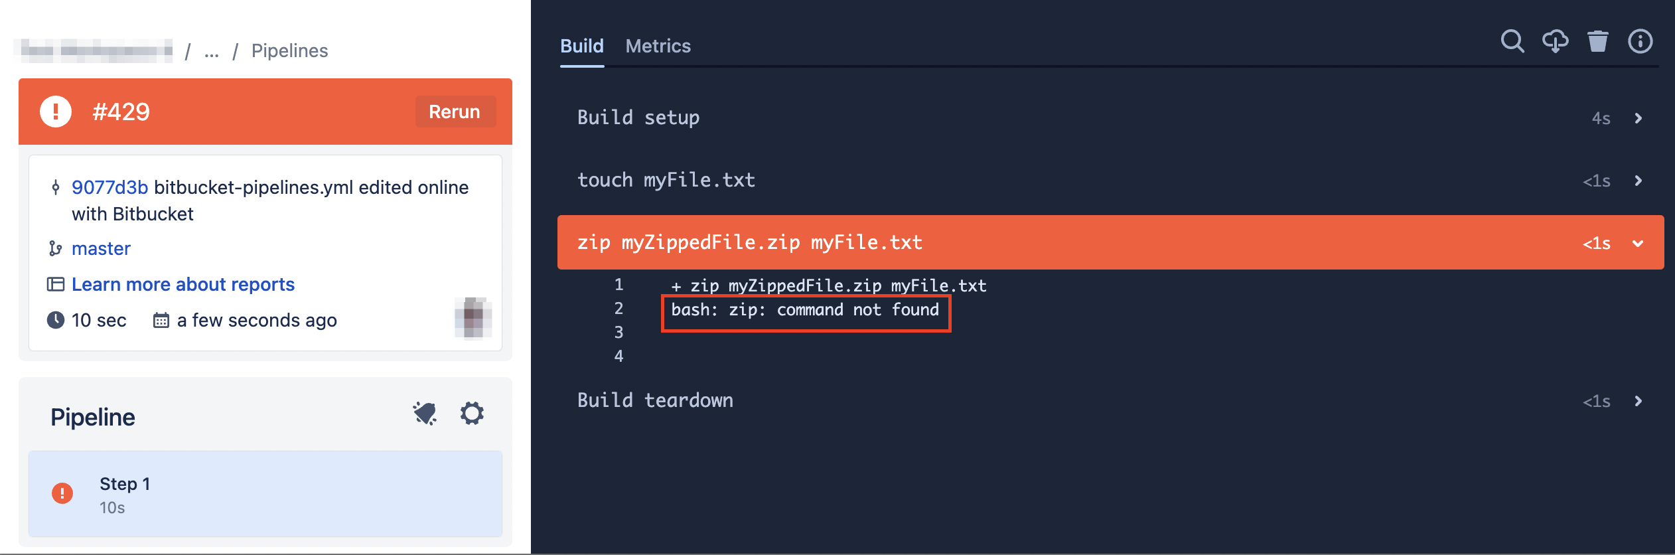Image resolution: width=1675 pixels, height=555 pixels.
Task: Click the failed status icon beside #429
Action: [56, 112]
